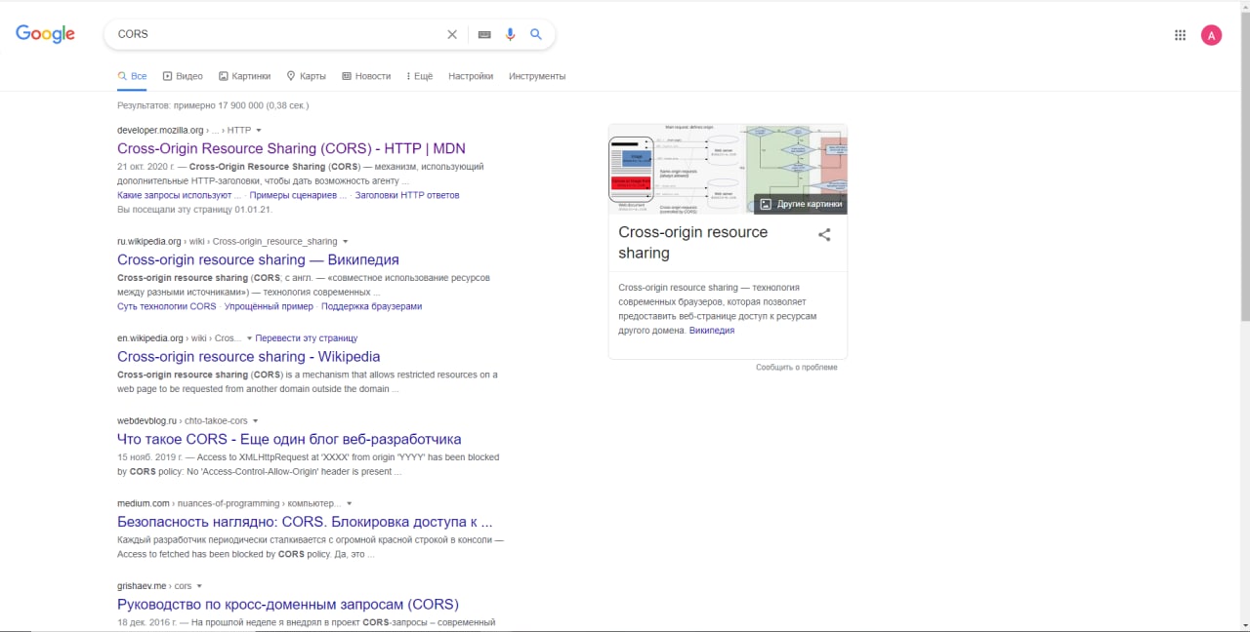Click into the CORS search field
Screen dimensions: 1250x632
(x=276, y=34)
